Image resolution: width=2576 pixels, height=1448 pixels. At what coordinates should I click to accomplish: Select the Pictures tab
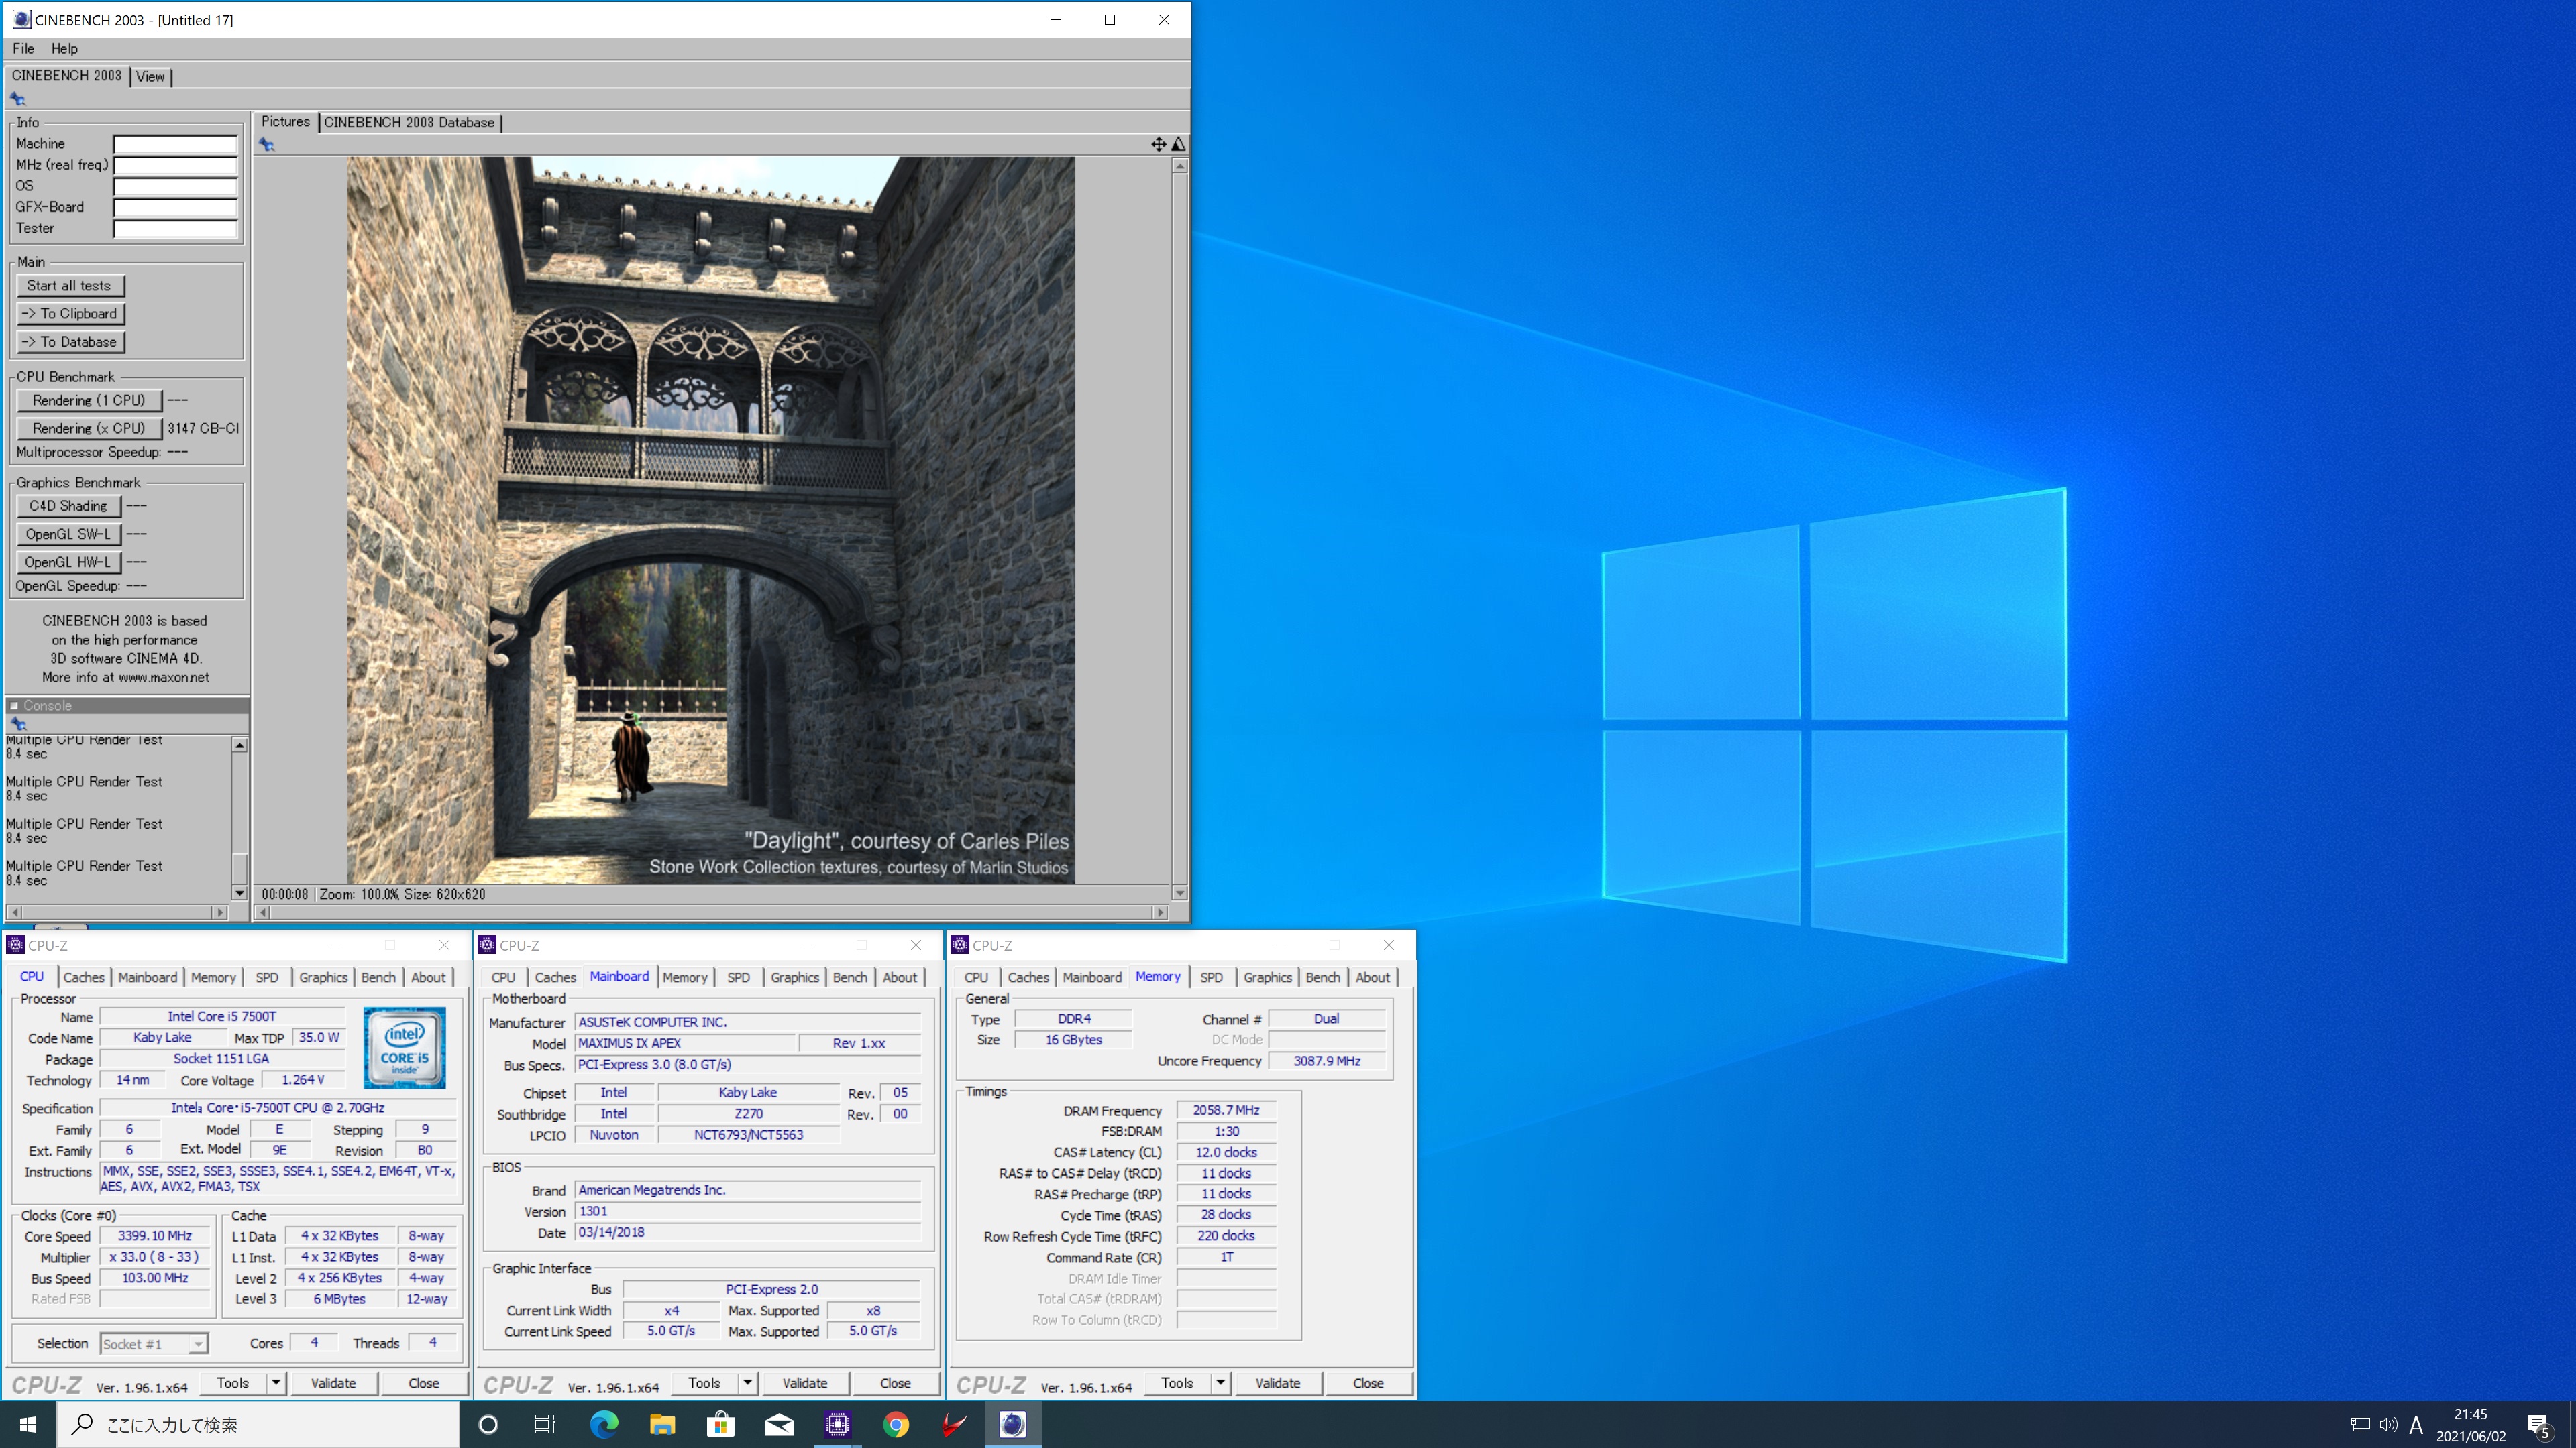285,121
